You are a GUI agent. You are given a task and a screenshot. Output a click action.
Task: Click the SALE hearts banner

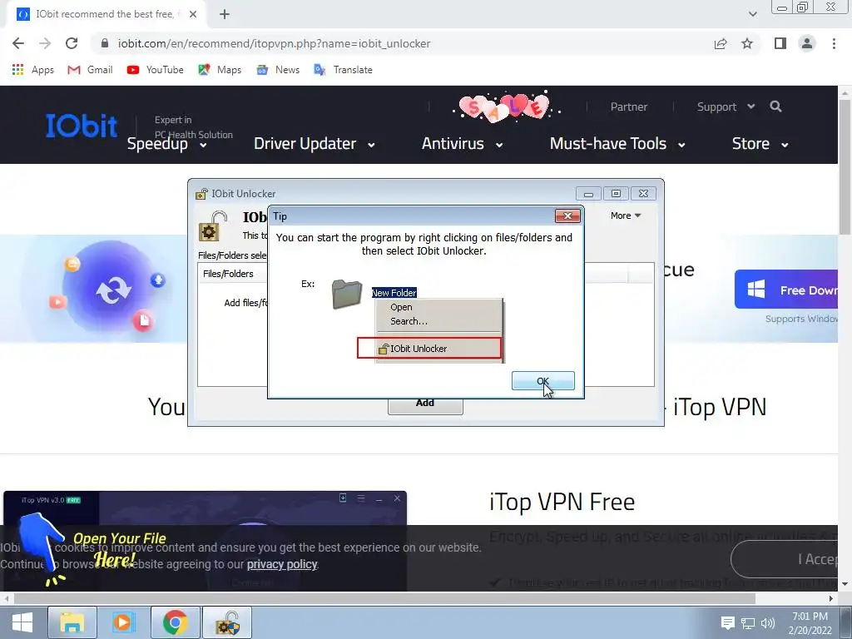[506, 106]
